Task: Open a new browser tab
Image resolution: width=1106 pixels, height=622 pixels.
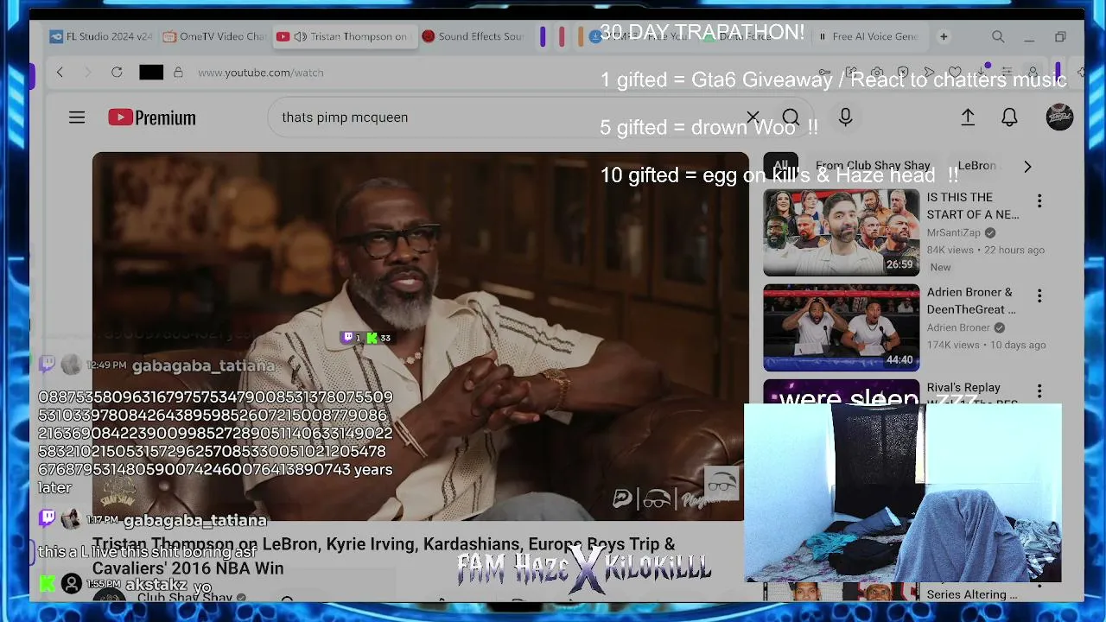Action: tap(944, 36)
